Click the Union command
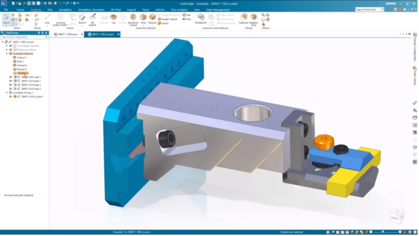Image resolution: width=419 pixels, height=236 pixels. 163,23
